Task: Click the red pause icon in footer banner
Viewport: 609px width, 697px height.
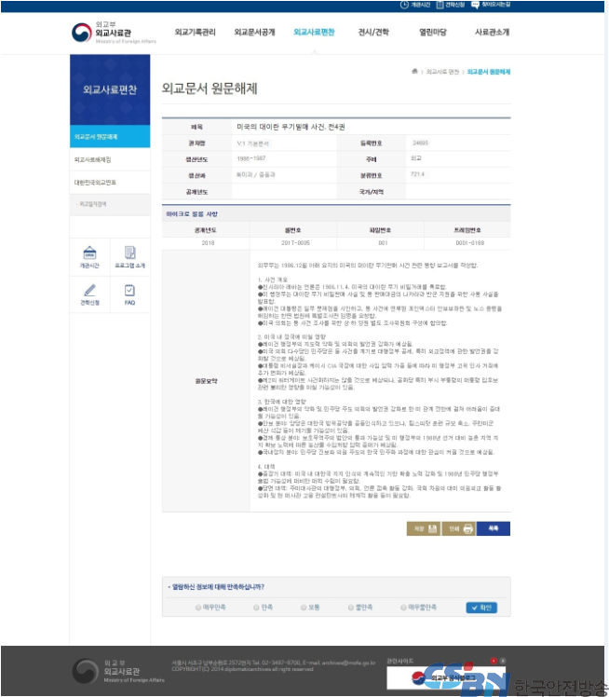Action: [x=494, y=661]
